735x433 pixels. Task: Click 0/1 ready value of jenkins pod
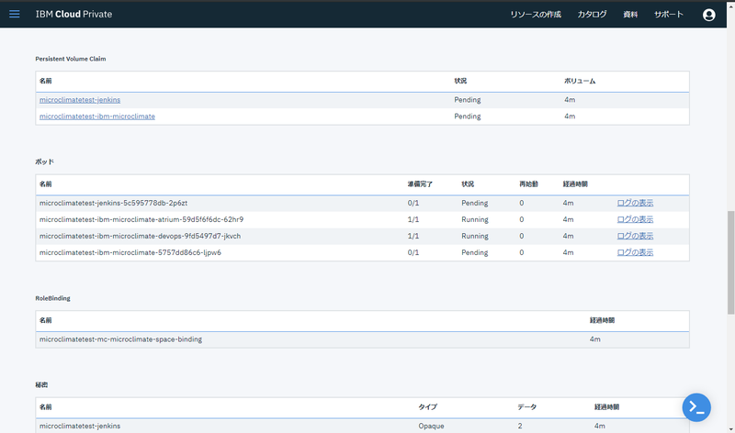click(x=413, y=203)
